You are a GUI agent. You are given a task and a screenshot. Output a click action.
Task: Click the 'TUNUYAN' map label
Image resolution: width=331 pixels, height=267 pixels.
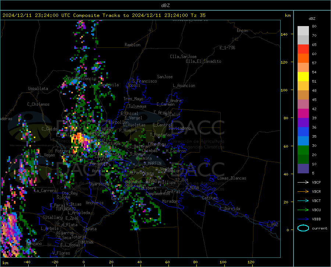85,242
